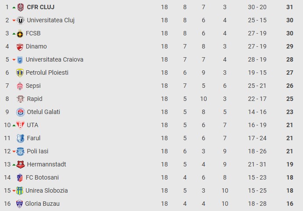Select the FC Botosani team name

[x=42, y=177]
